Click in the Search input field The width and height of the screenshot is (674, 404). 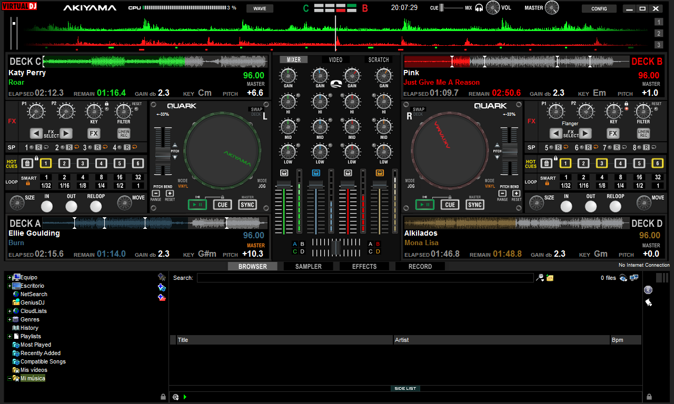(365, 278)
